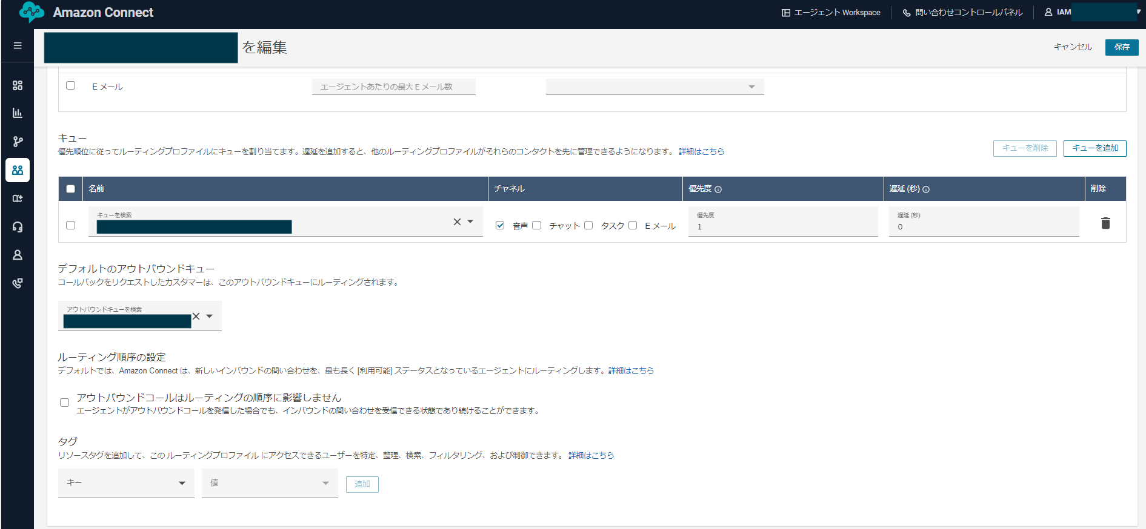The image size is (1146, 529).
Task: Open the single user profile sidebar icon
Action: (x=18, y=255)
